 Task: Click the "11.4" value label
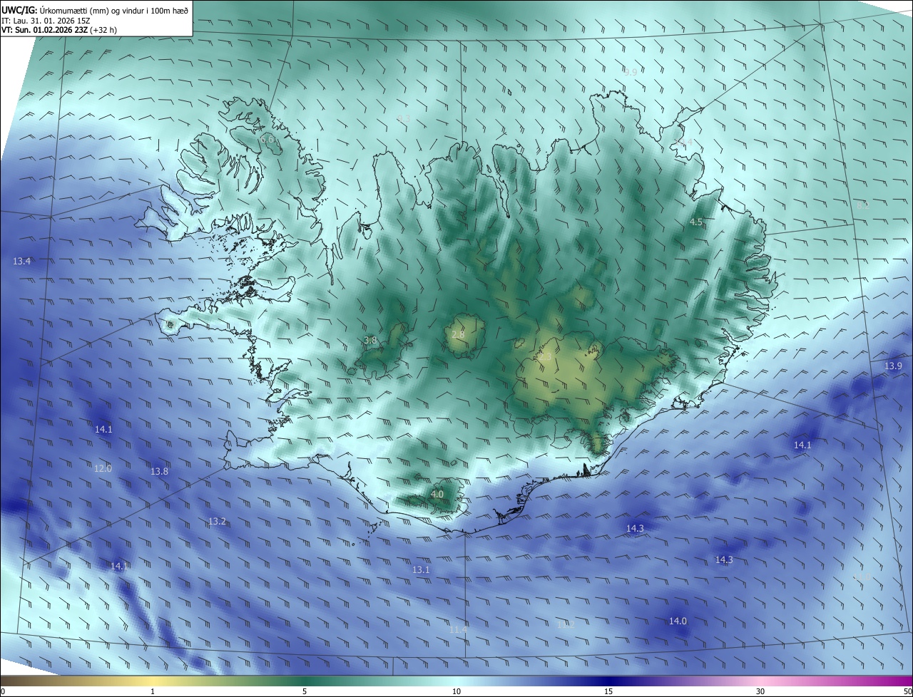tap(459, 629)
